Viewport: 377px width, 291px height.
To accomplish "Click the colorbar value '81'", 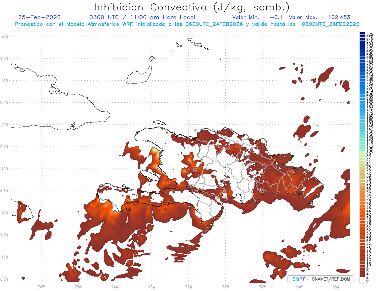I will [369, 164].
